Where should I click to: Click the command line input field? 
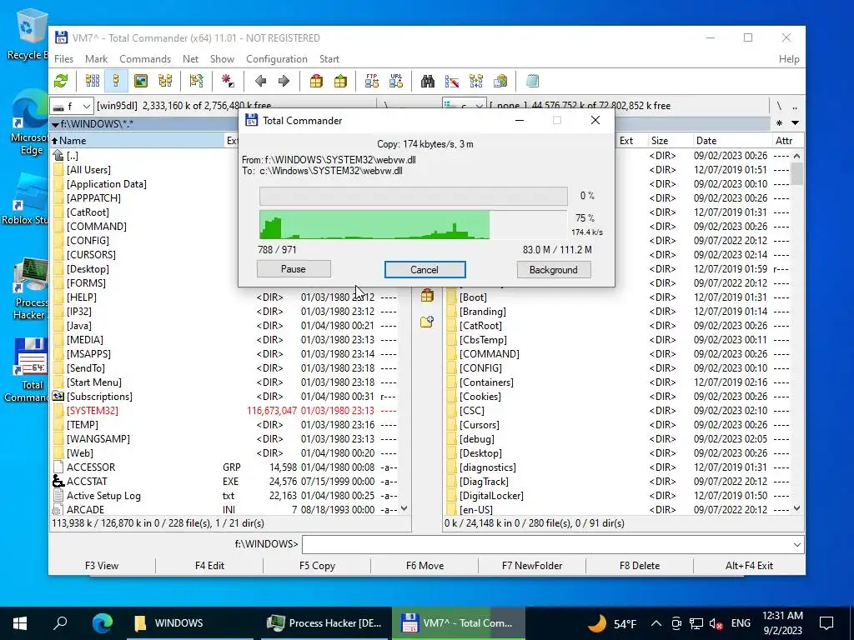pos(546,544)
